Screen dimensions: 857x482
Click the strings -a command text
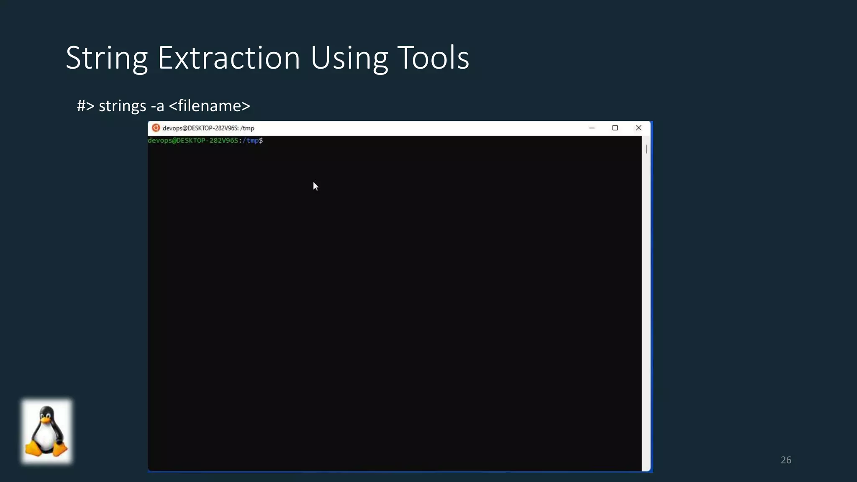(131, 106)
